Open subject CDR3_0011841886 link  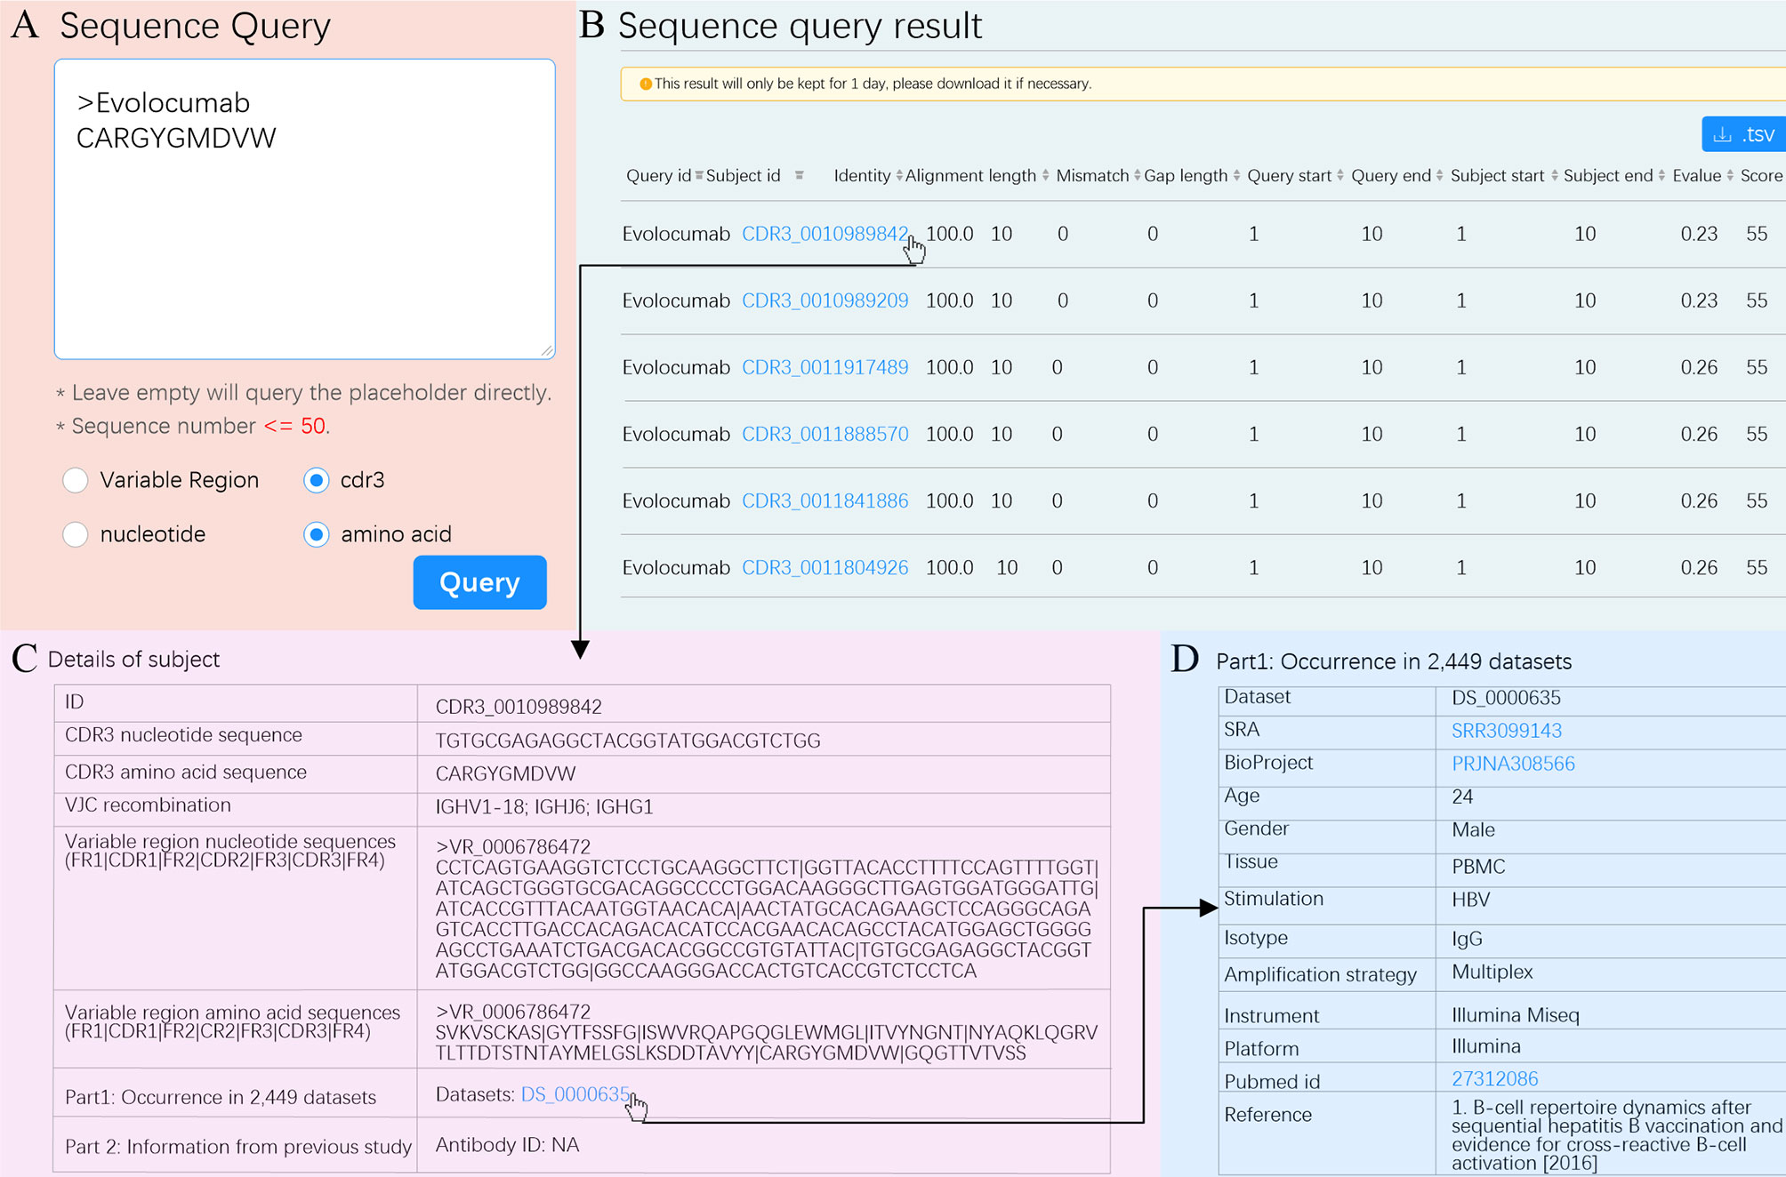pyautogui.click(x=825, y=500)
